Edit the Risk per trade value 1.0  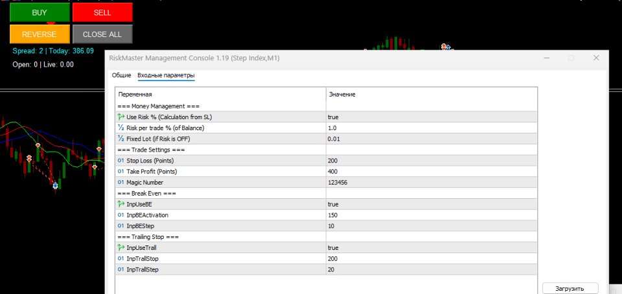(332, 128)
